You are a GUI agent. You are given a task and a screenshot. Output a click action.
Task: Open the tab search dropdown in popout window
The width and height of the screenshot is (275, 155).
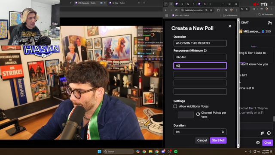[165, 4]
